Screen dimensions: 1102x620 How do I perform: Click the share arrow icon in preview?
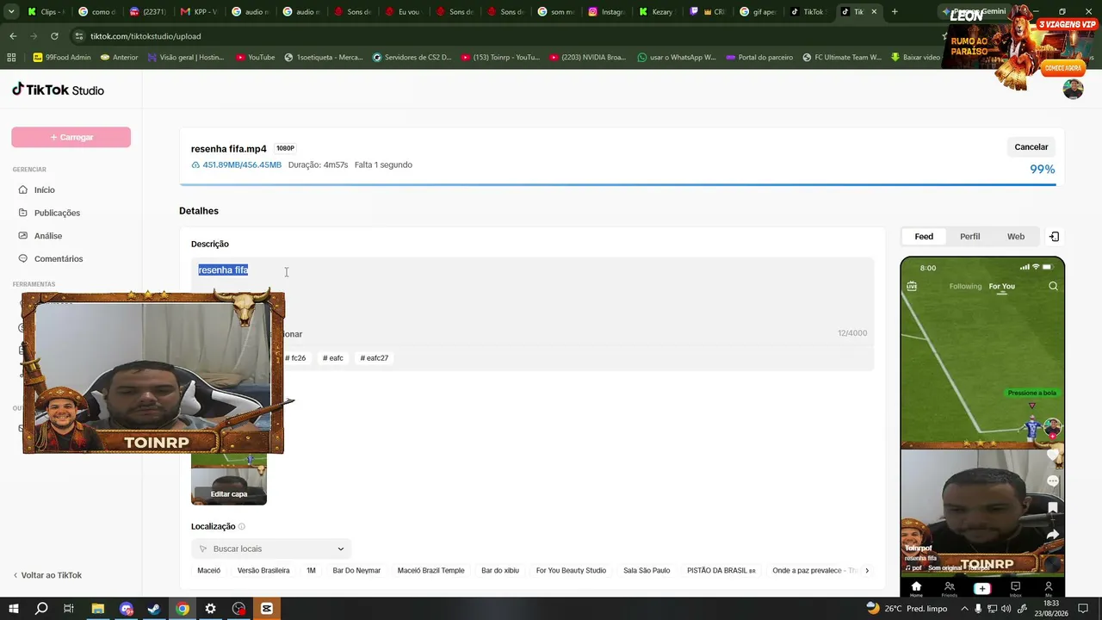click(x=1053, y=535)
